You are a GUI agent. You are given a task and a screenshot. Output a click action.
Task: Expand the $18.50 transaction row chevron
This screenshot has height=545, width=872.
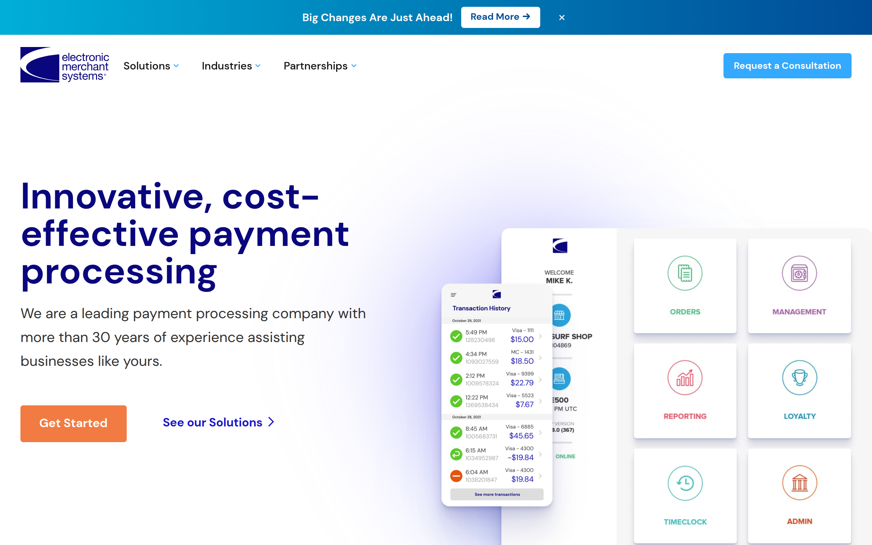click(540, 358)
